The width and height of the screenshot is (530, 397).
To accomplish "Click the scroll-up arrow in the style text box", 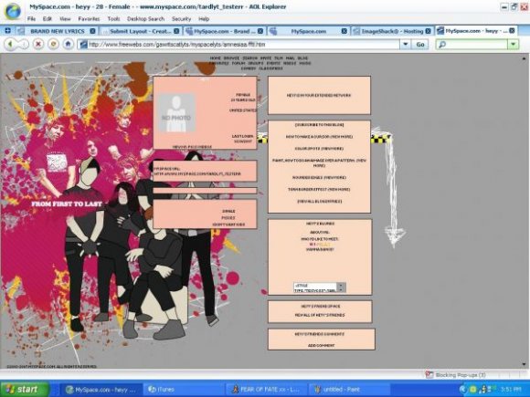I will tap(341, 285).
